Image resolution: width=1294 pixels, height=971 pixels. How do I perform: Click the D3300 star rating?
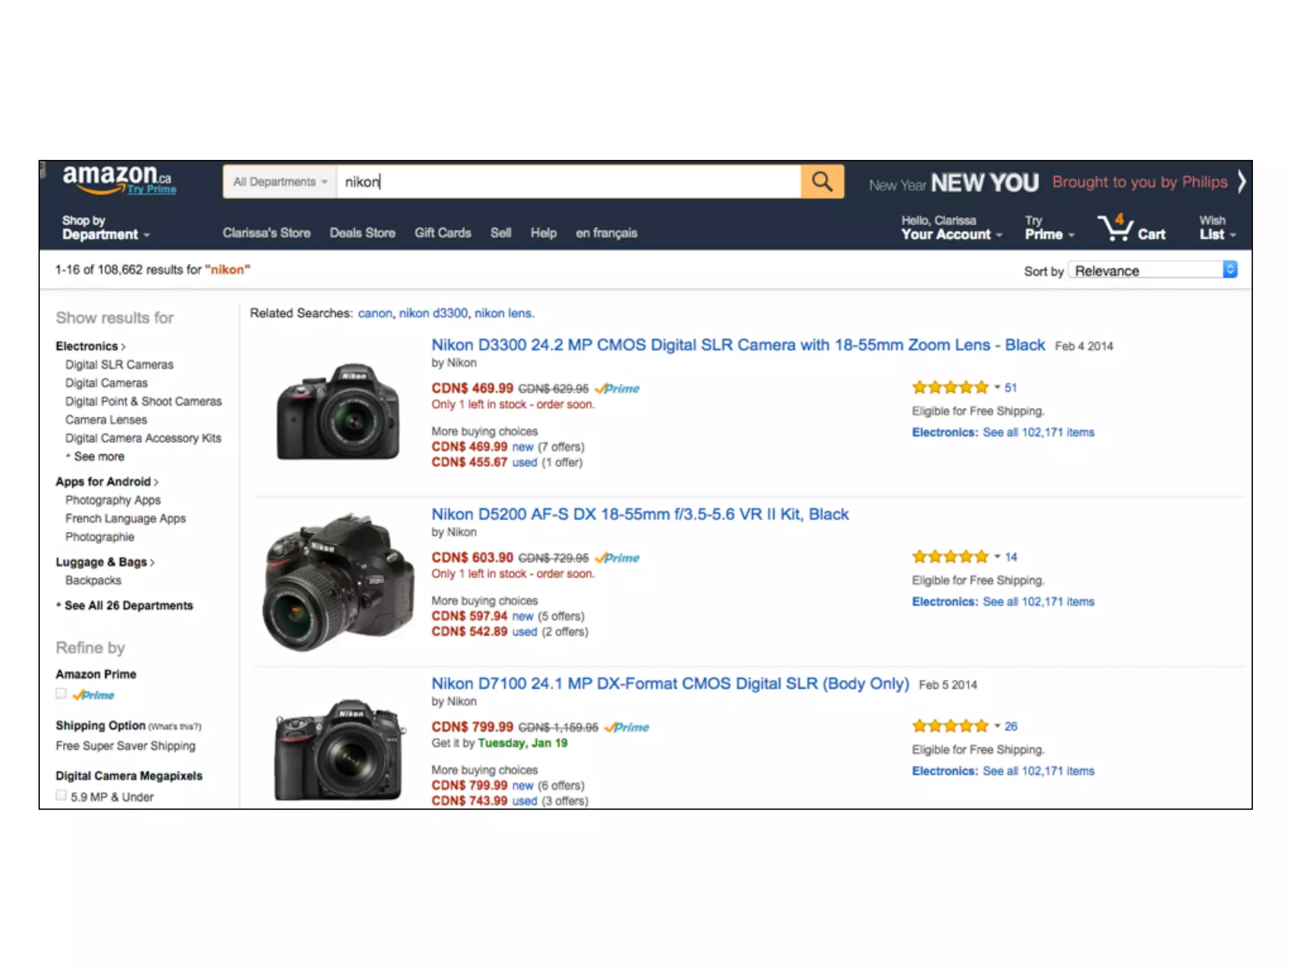950,388
